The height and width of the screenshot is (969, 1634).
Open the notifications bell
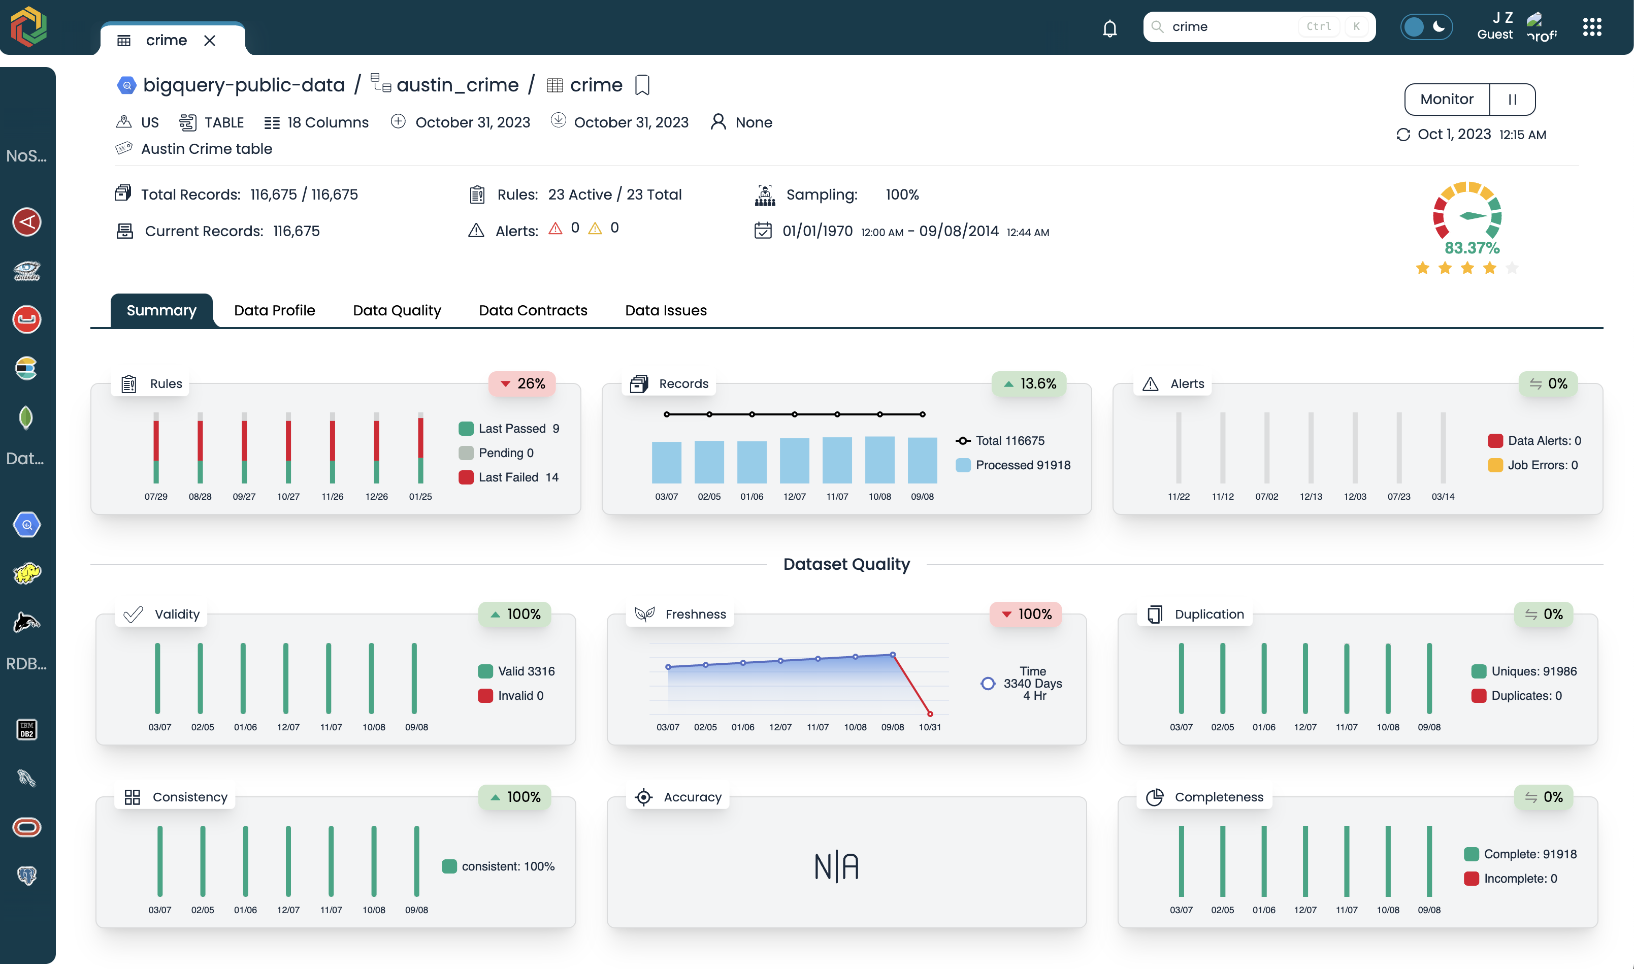(1109, 28)
